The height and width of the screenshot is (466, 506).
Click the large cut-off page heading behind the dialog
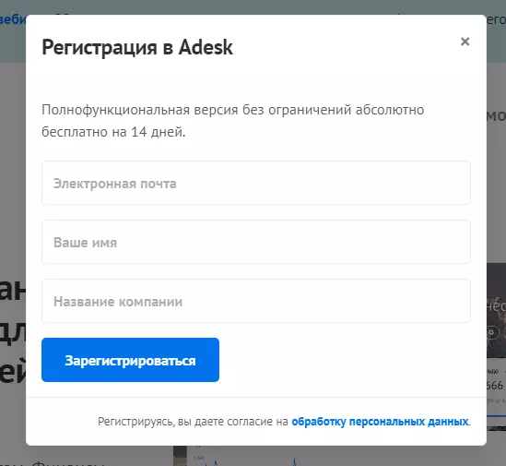(x=13, y=333)
